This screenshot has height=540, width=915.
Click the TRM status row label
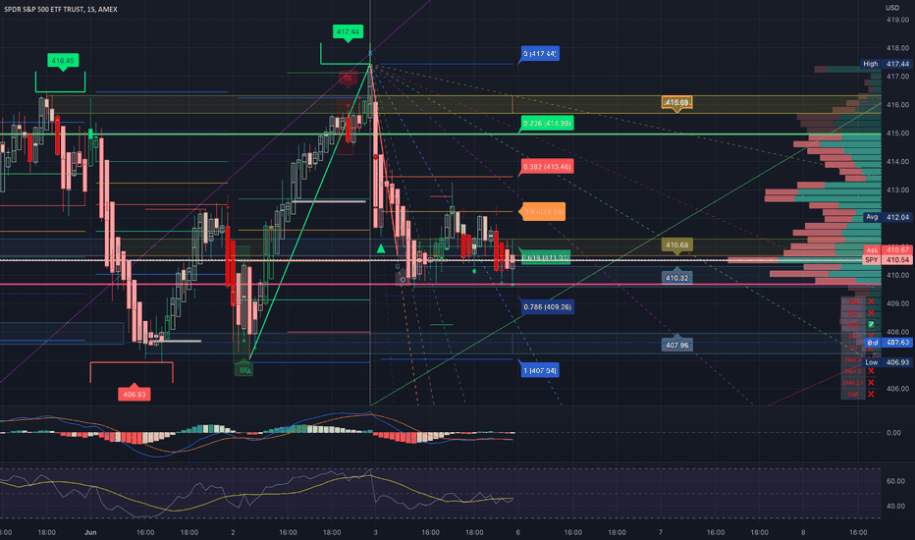853,301
